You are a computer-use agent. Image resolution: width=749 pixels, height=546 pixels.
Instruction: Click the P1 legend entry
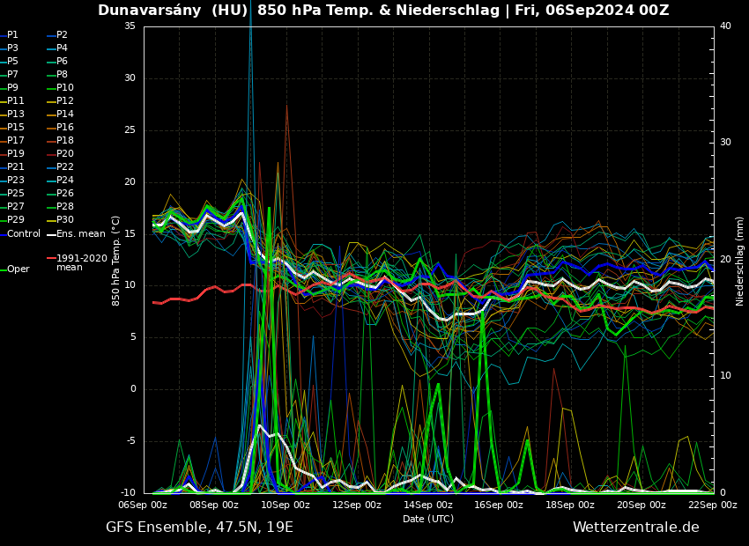(x=12, y=35)
